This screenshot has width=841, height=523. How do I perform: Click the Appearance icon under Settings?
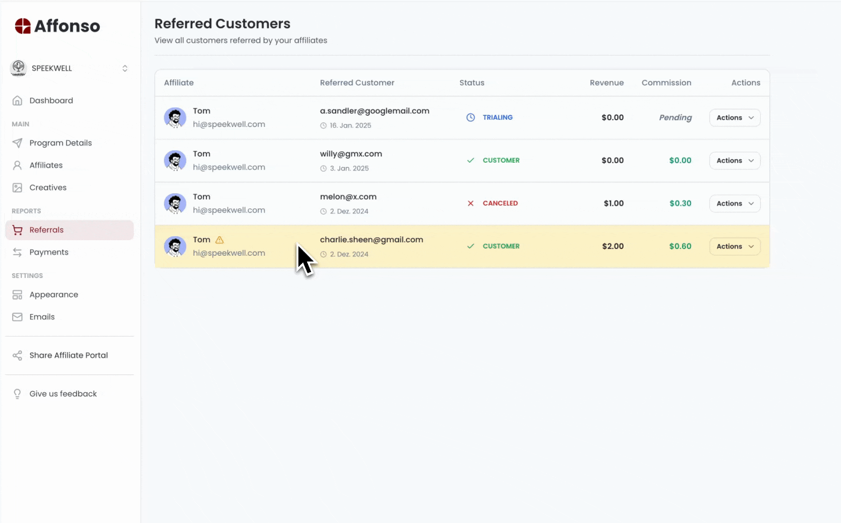click(17, 294)
